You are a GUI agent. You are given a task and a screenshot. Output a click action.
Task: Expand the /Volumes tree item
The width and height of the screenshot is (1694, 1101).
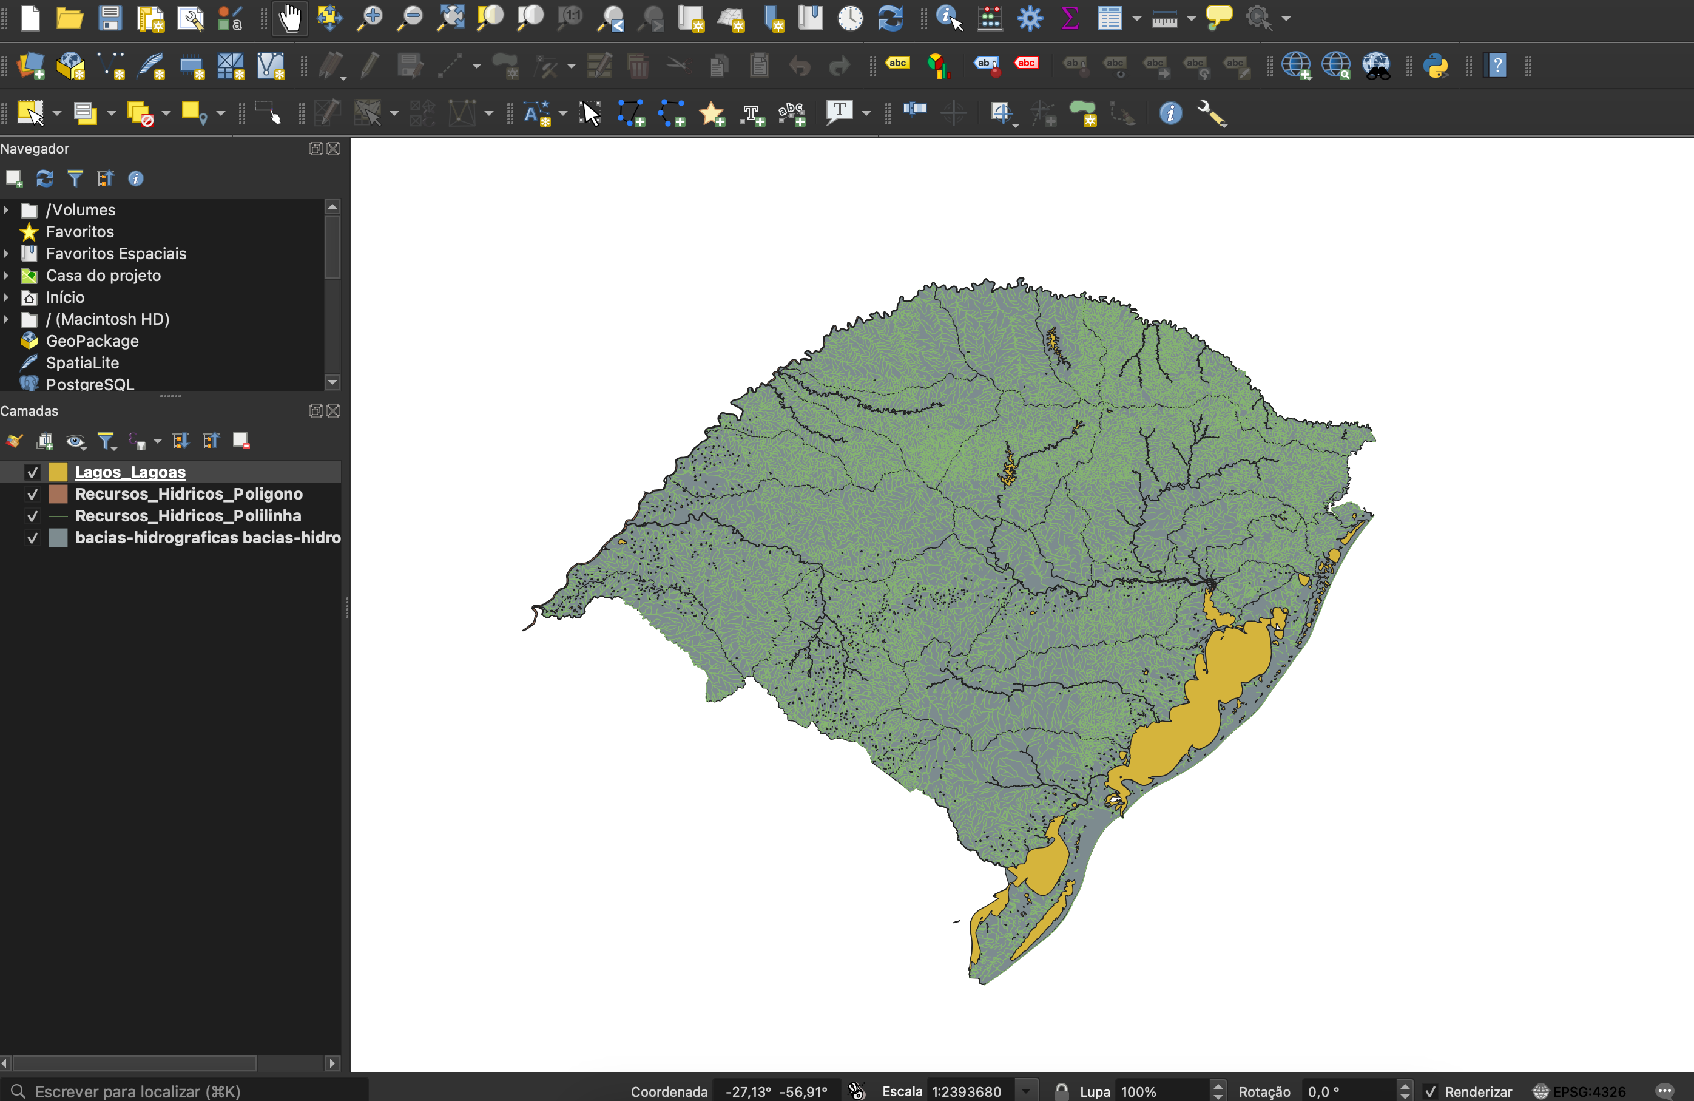[7, 210]
